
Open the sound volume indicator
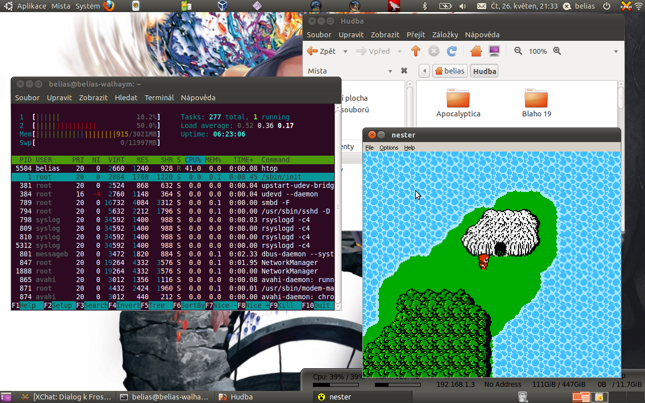463,6
